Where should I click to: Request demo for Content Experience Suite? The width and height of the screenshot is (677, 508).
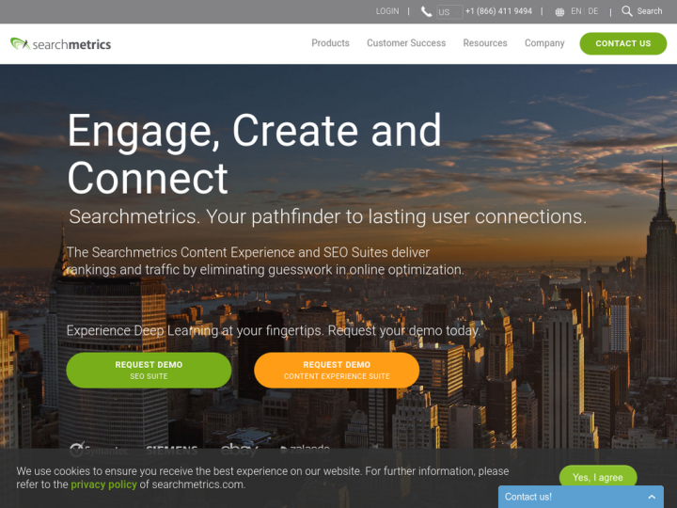pos(337,371)
